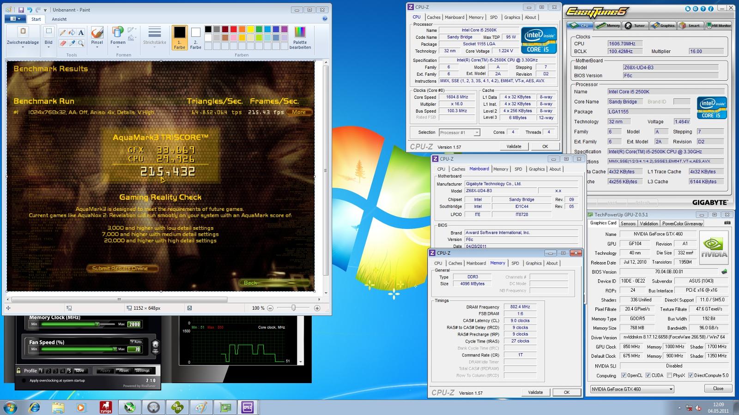Toggle CUDA checkbox in GPU-Z

(648, 375)
